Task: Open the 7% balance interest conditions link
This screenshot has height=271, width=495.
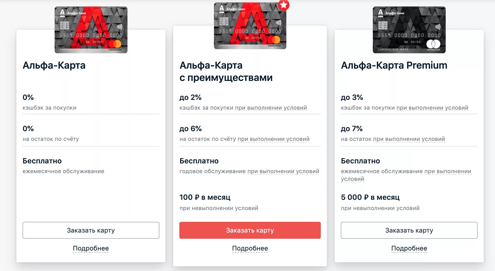Action: point(409,139)
